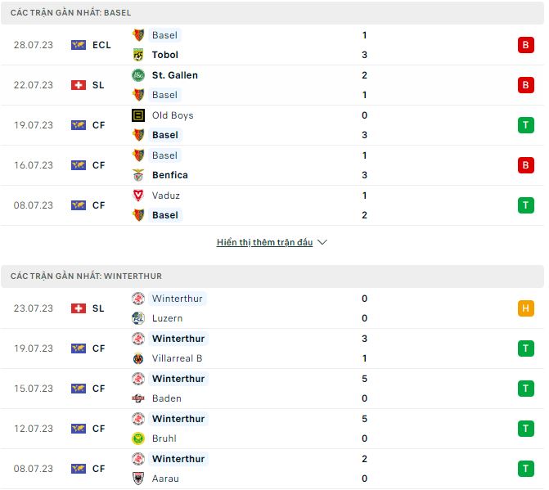Screen dimensions: 549x490
Task: Click the Benfica club crest icon
Action: 138,175
